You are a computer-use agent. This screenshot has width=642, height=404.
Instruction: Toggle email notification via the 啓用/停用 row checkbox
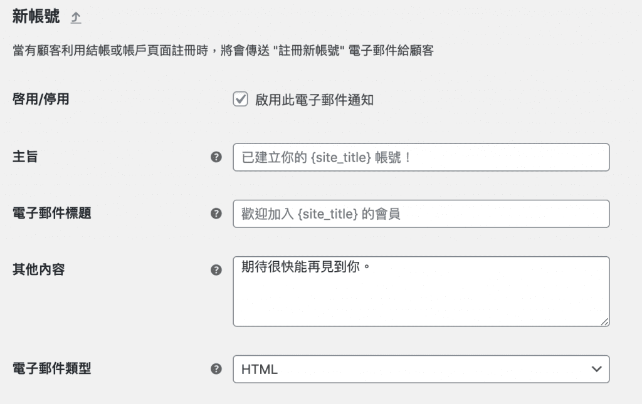(239, 98)
